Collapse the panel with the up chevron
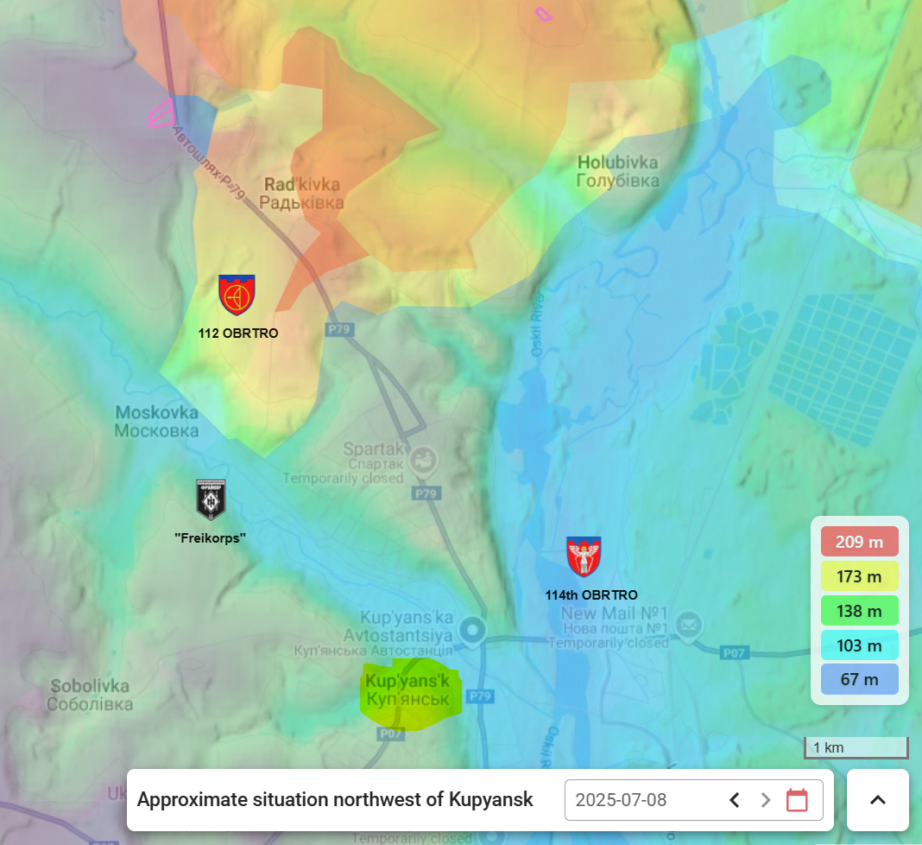Screen dimensions: 922x845 pos(877,800)
